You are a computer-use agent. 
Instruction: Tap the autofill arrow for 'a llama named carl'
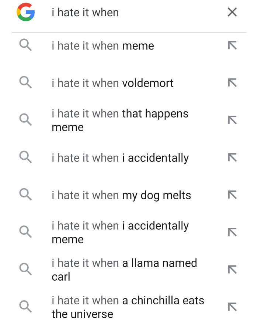232,269
